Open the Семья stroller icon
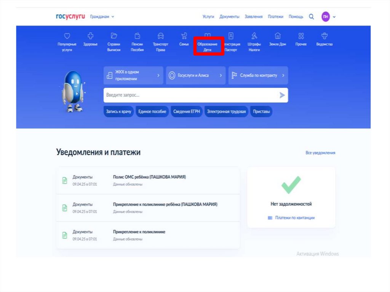The image size is (390, 292). click(184, 36)
